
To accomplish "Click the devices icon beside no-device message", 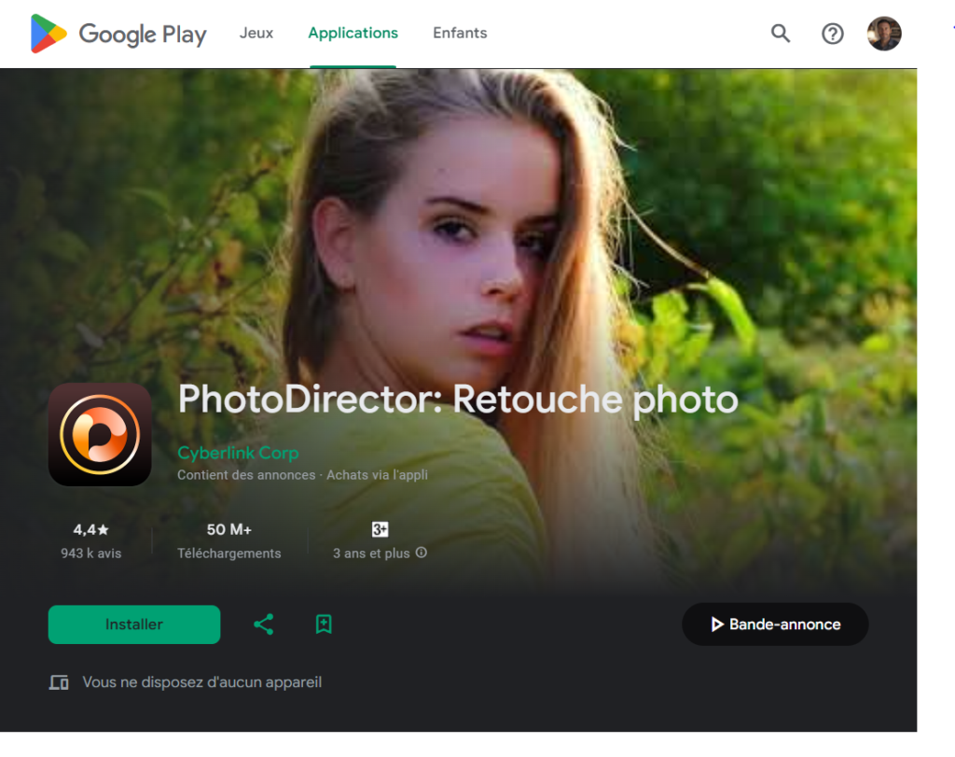I will click(x=59, y=682).
